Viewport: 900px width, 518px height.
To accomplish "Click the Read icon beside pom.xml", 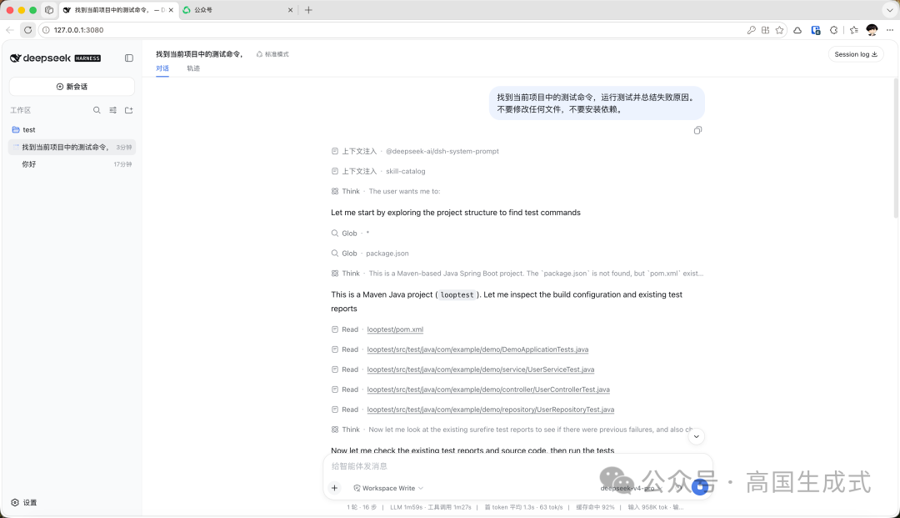I will [x=335, y=329].
